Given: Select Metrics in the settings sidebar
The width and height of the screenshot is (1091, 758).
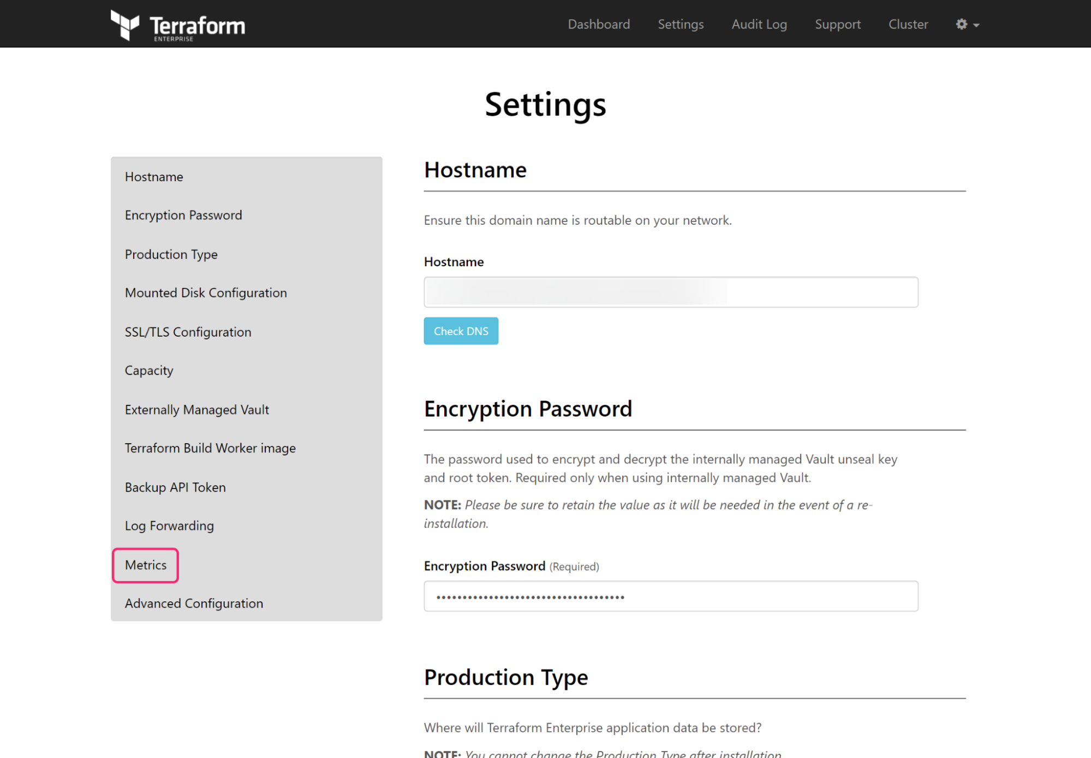Looking at the screenshot, I should (x=145, y=565).
